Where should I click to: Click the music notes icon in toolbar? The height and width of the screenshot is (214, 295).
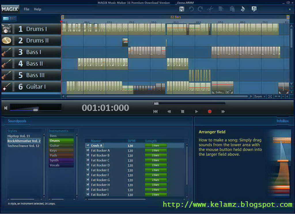(x=243, y=9)
